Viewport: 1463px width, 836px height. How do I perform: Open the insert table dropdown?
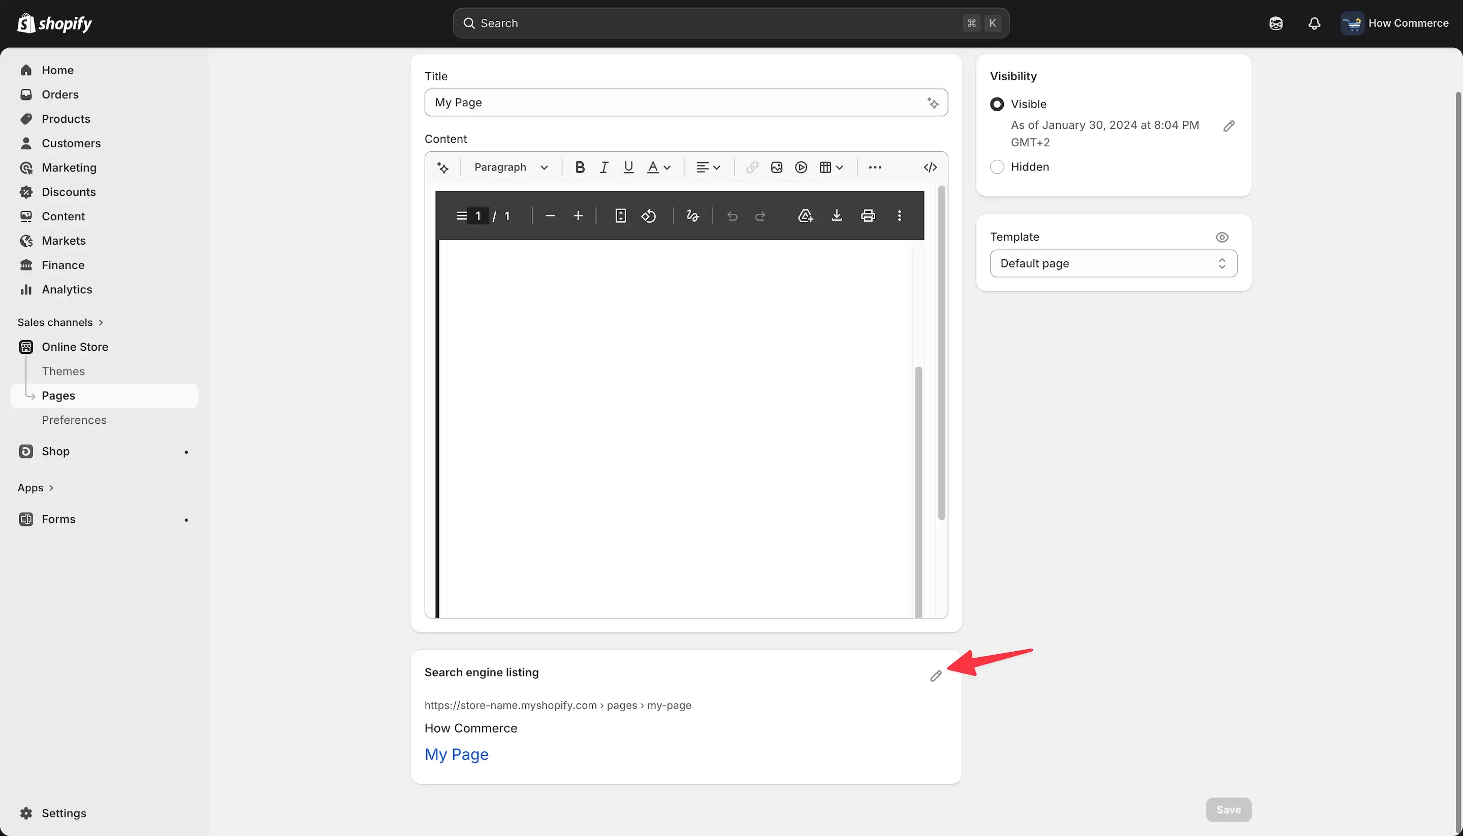(x=831, y=168)
